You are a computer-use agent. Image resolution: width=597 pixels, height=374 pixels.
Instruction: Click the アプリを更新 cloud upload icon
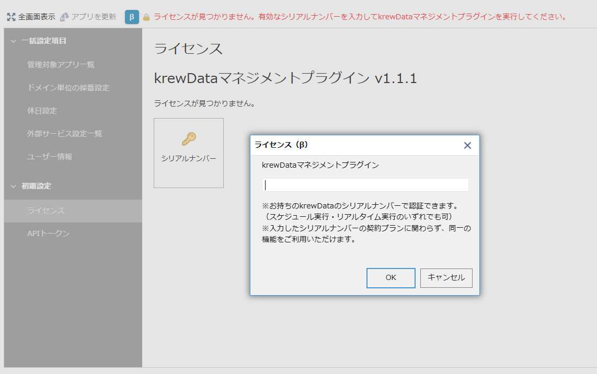tap(65, 17)
